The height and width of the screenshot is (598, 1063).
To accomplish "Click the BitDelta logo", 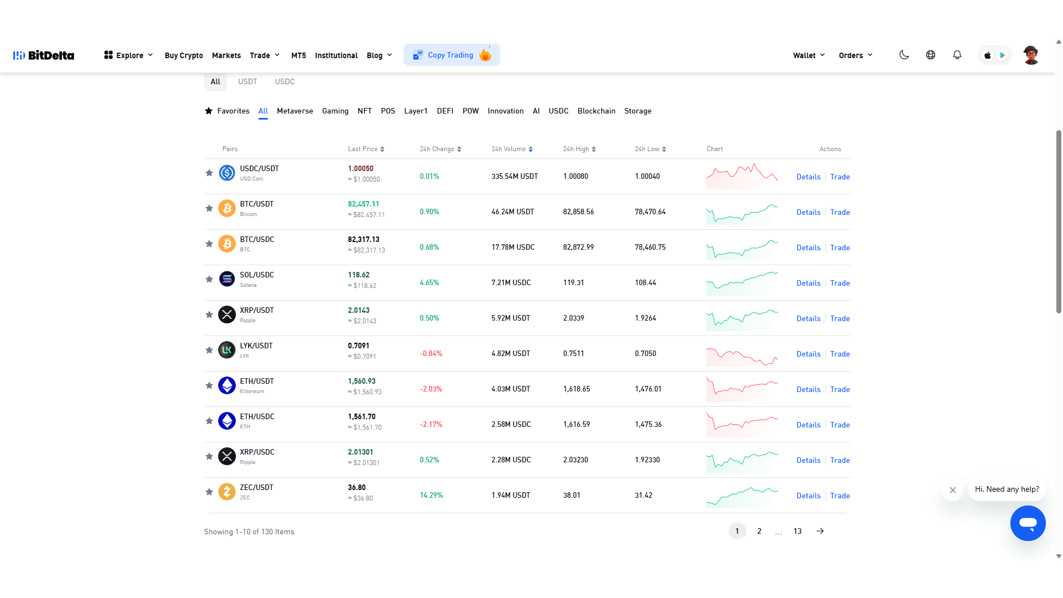I will point(44,55).
